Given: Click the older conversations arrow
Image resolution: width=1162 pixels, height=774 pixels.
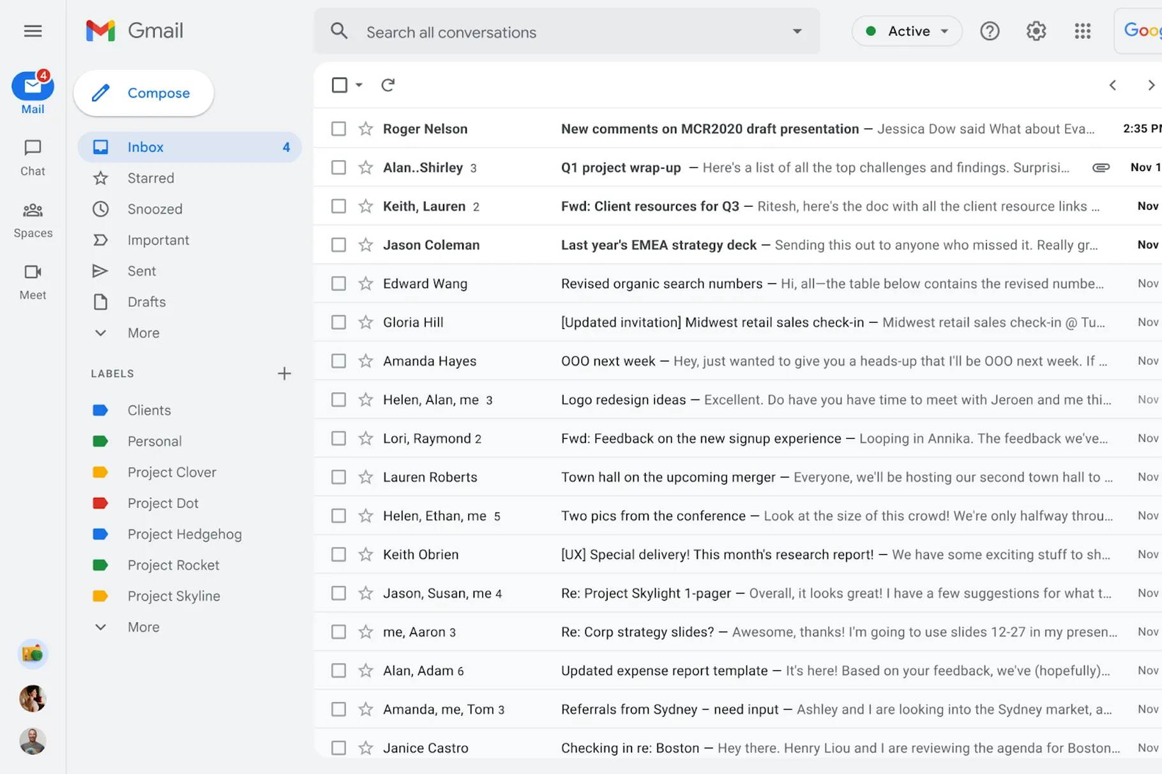Looking at the screenshot, I should (x=1151, y=84).
